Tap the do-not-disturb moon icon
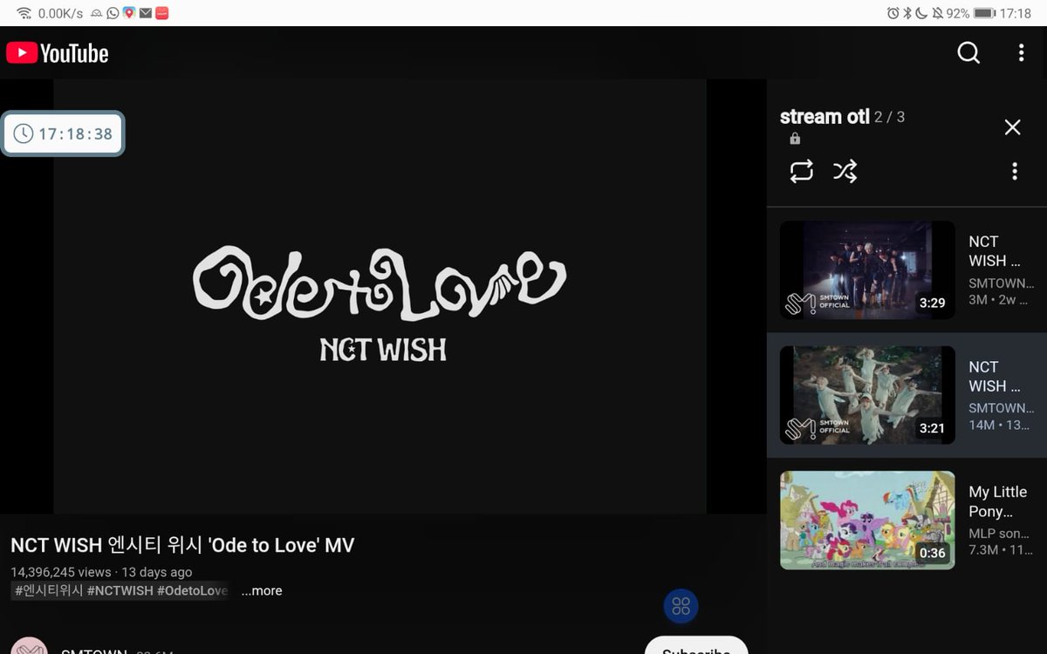 pyautogui.click(x=921, y=13)
